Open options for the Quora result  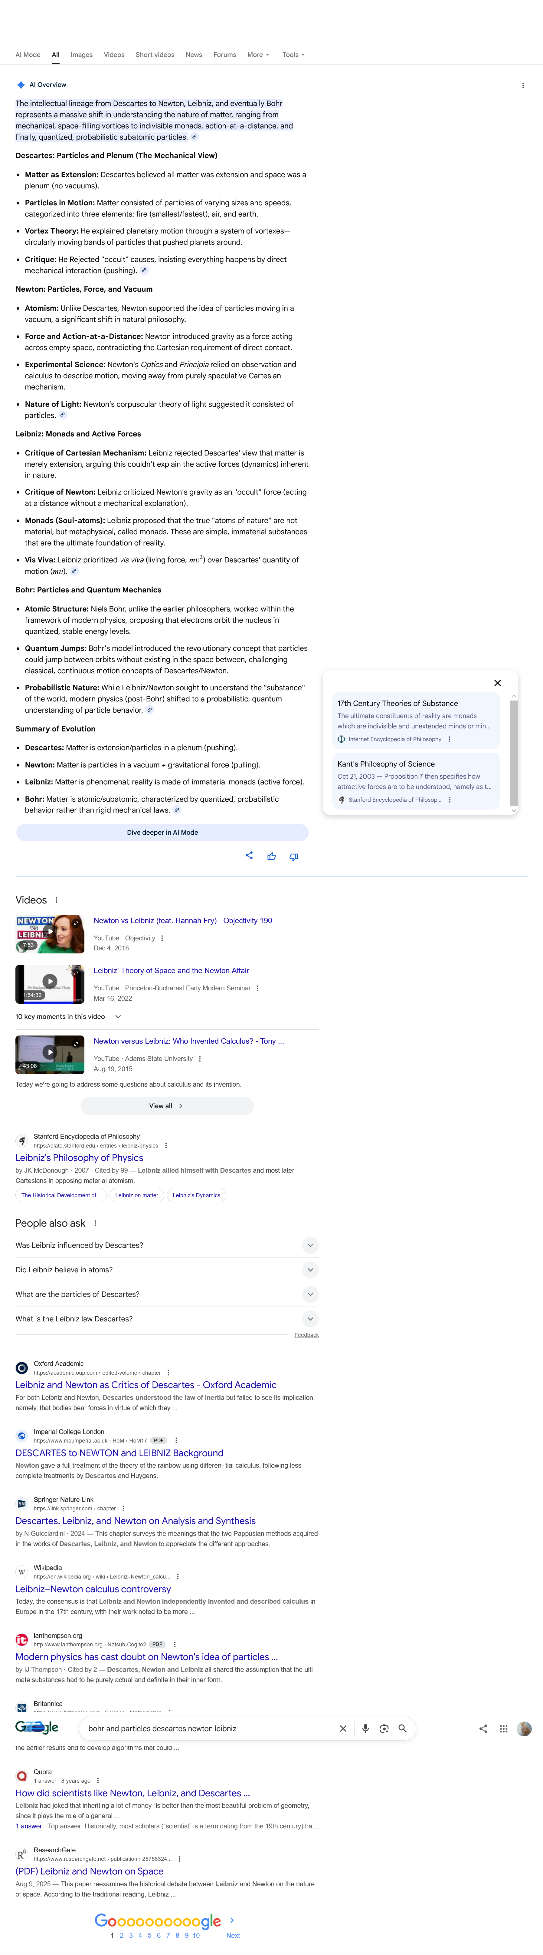point(98,1781)
